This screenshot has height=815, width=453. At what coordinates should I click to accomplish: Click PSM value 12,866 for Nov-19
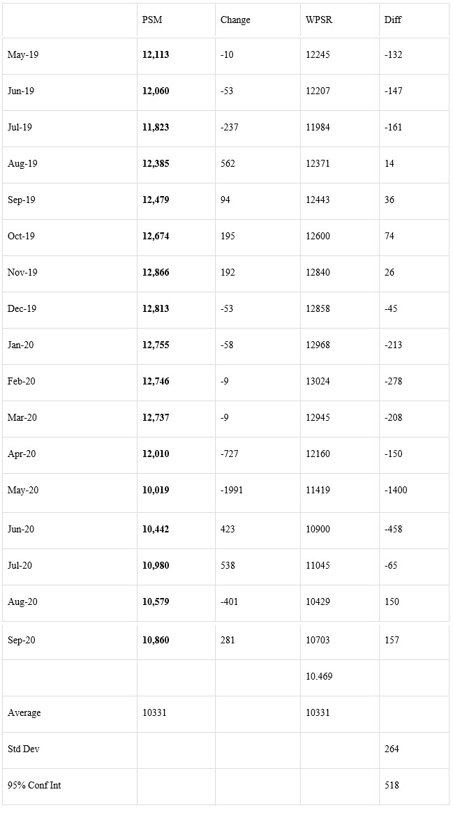[156, 272]
